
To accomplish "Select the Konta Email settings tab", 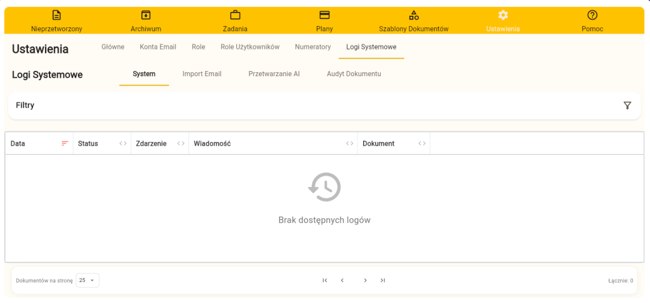I will click(x=158, y=47).
